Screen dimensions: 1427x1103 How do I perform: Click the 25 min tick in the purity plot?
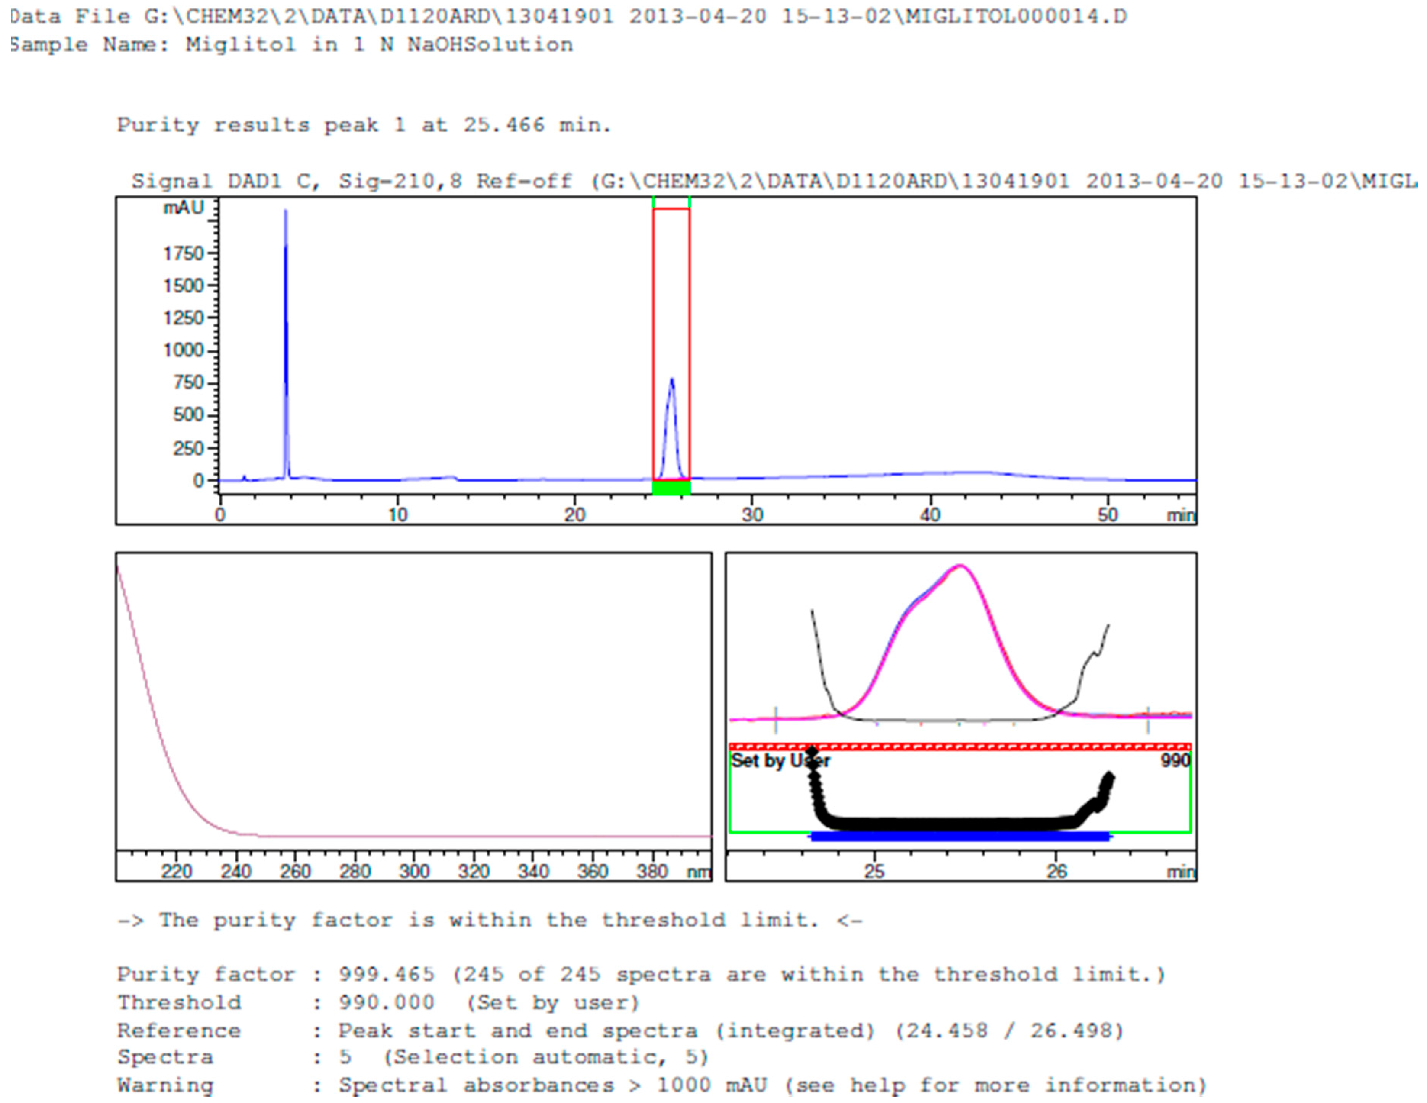click(875, 871)
